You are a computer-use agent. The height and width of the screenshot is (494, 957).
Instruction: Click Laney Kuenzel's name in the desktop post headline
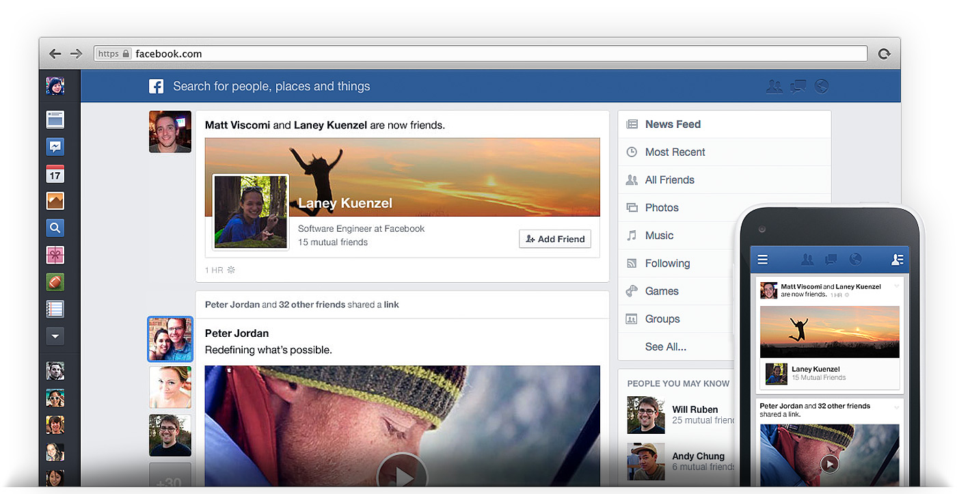330,125
